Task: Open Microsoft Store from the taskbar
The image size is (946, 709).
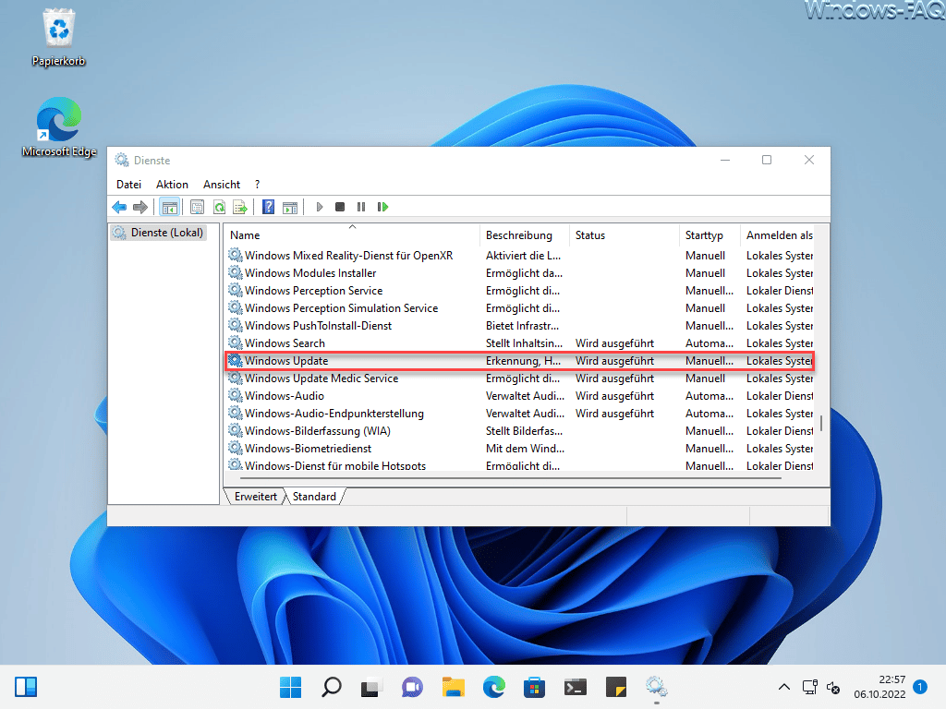Action: click(x=535, y=687)
